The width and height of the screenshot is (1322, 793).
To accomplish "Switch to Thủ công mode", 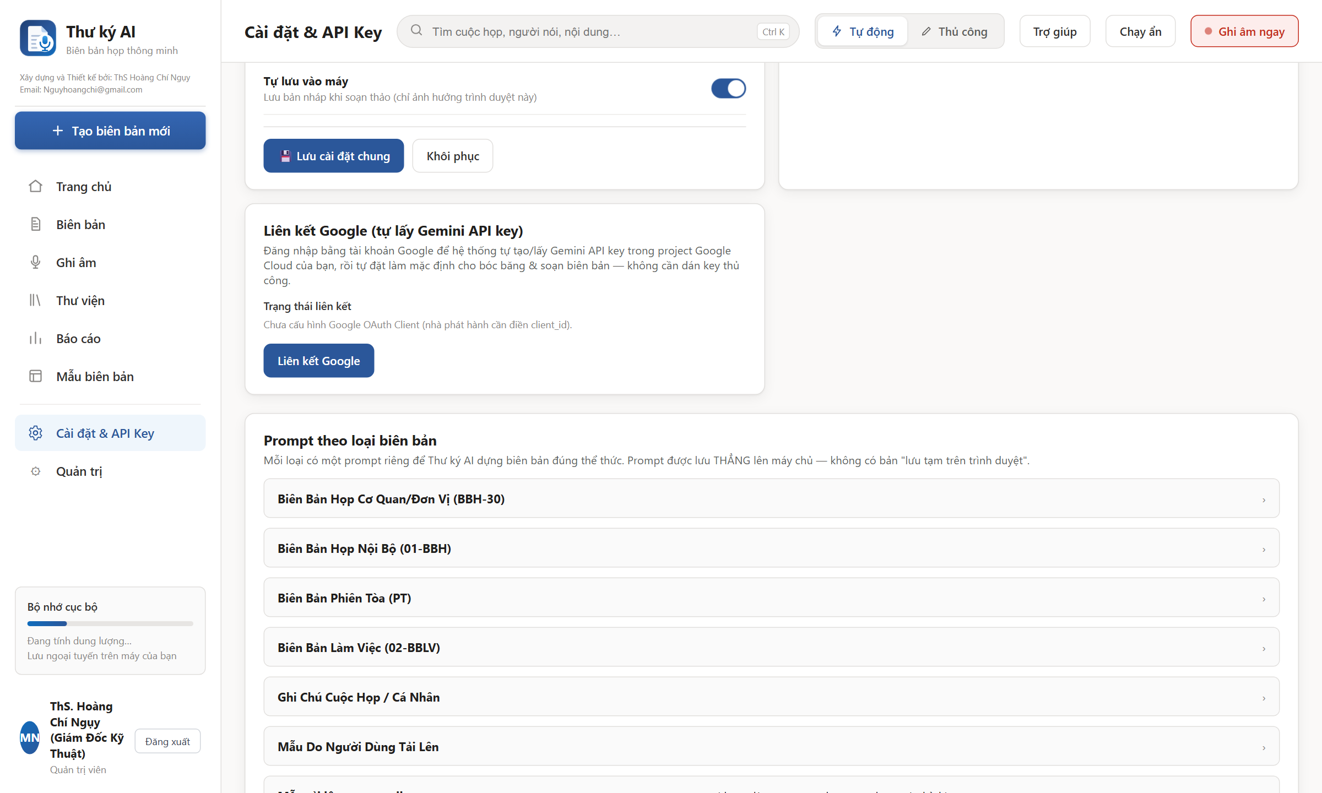I will click(x=955, y=31).
